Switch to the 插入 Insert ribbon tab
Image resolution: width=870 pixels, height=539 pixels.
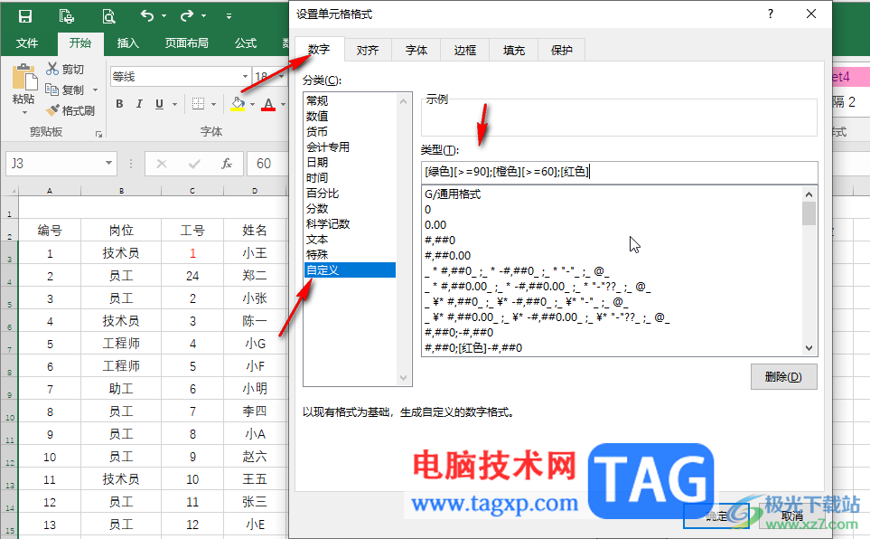point(127,43)
